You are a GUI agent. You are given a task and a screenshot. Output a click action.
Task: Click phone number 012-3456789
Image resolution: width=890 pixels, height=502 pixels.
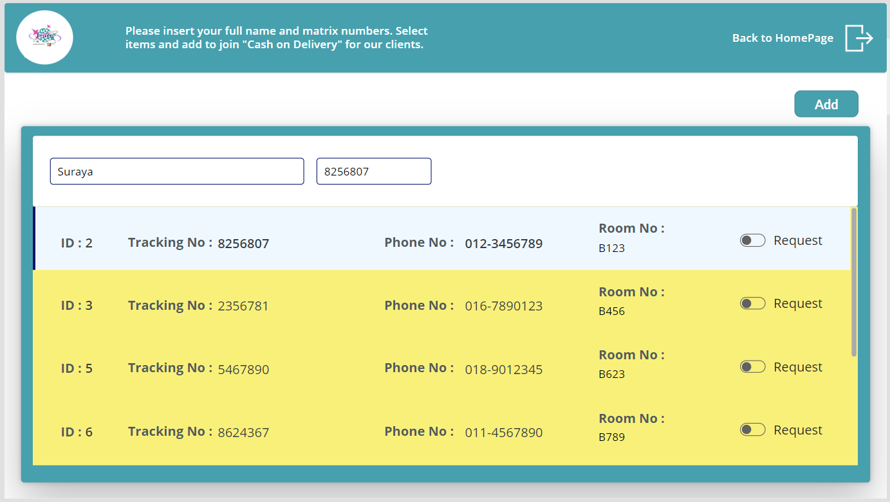(x=503, y=244)
